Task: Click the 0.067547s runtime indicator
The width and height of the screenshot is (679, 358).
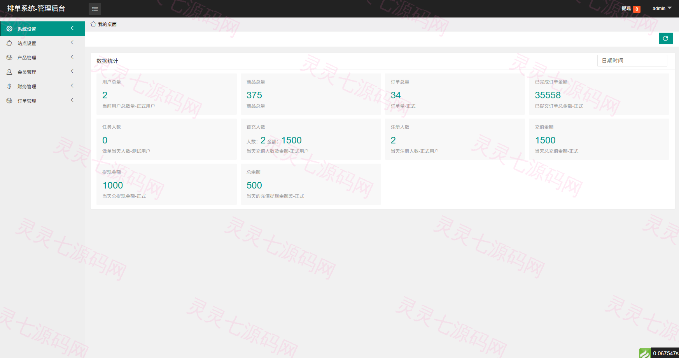Action: tap(665, 353)
